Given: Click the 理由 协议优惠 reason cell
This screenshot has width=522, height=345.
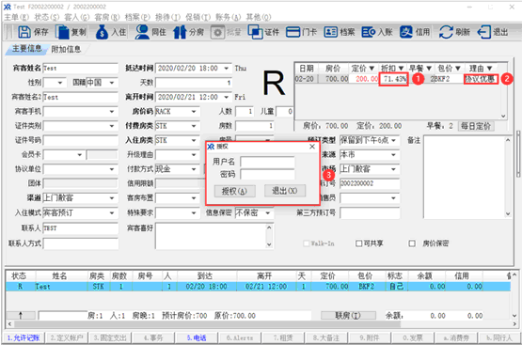Looking at the screenshot, I should 481,79.
